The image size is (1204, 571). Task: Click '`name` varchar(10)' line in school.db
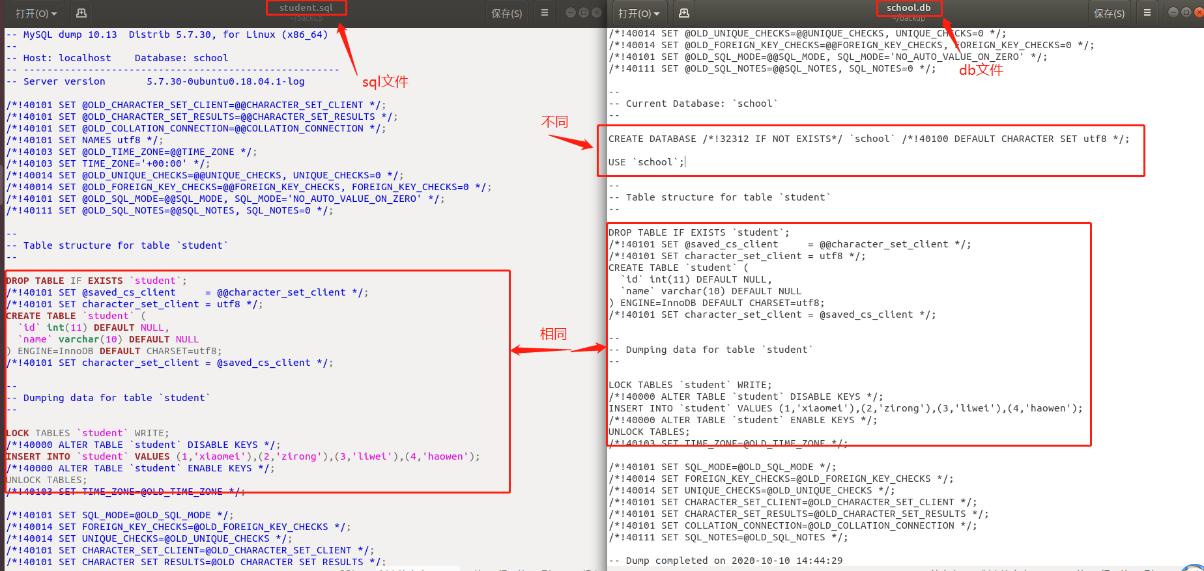pos(711,291)
